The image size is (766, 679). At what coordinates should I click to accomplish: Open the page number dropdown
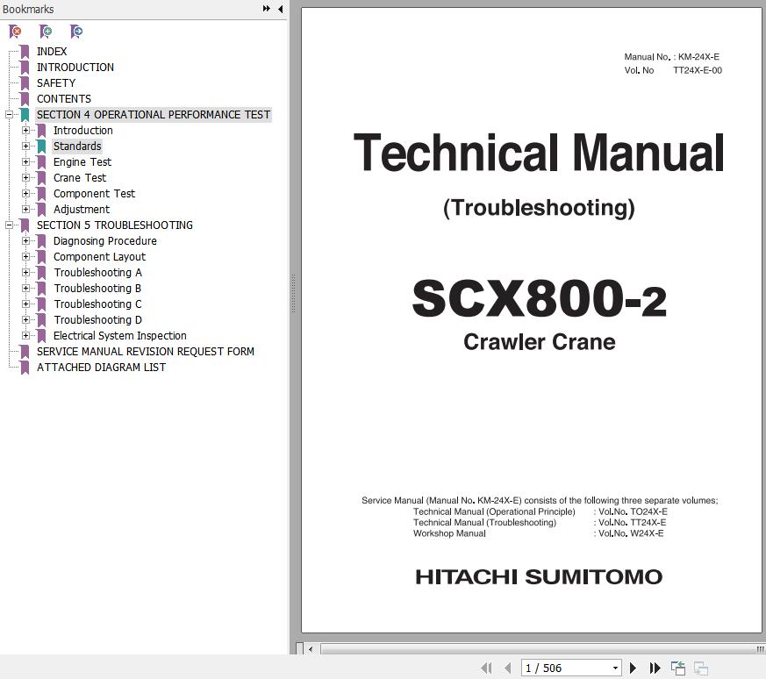coord(614,668)
